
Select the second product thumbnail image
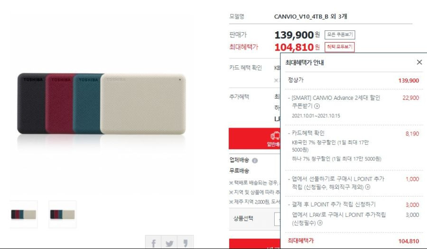(x=62, y=214)
